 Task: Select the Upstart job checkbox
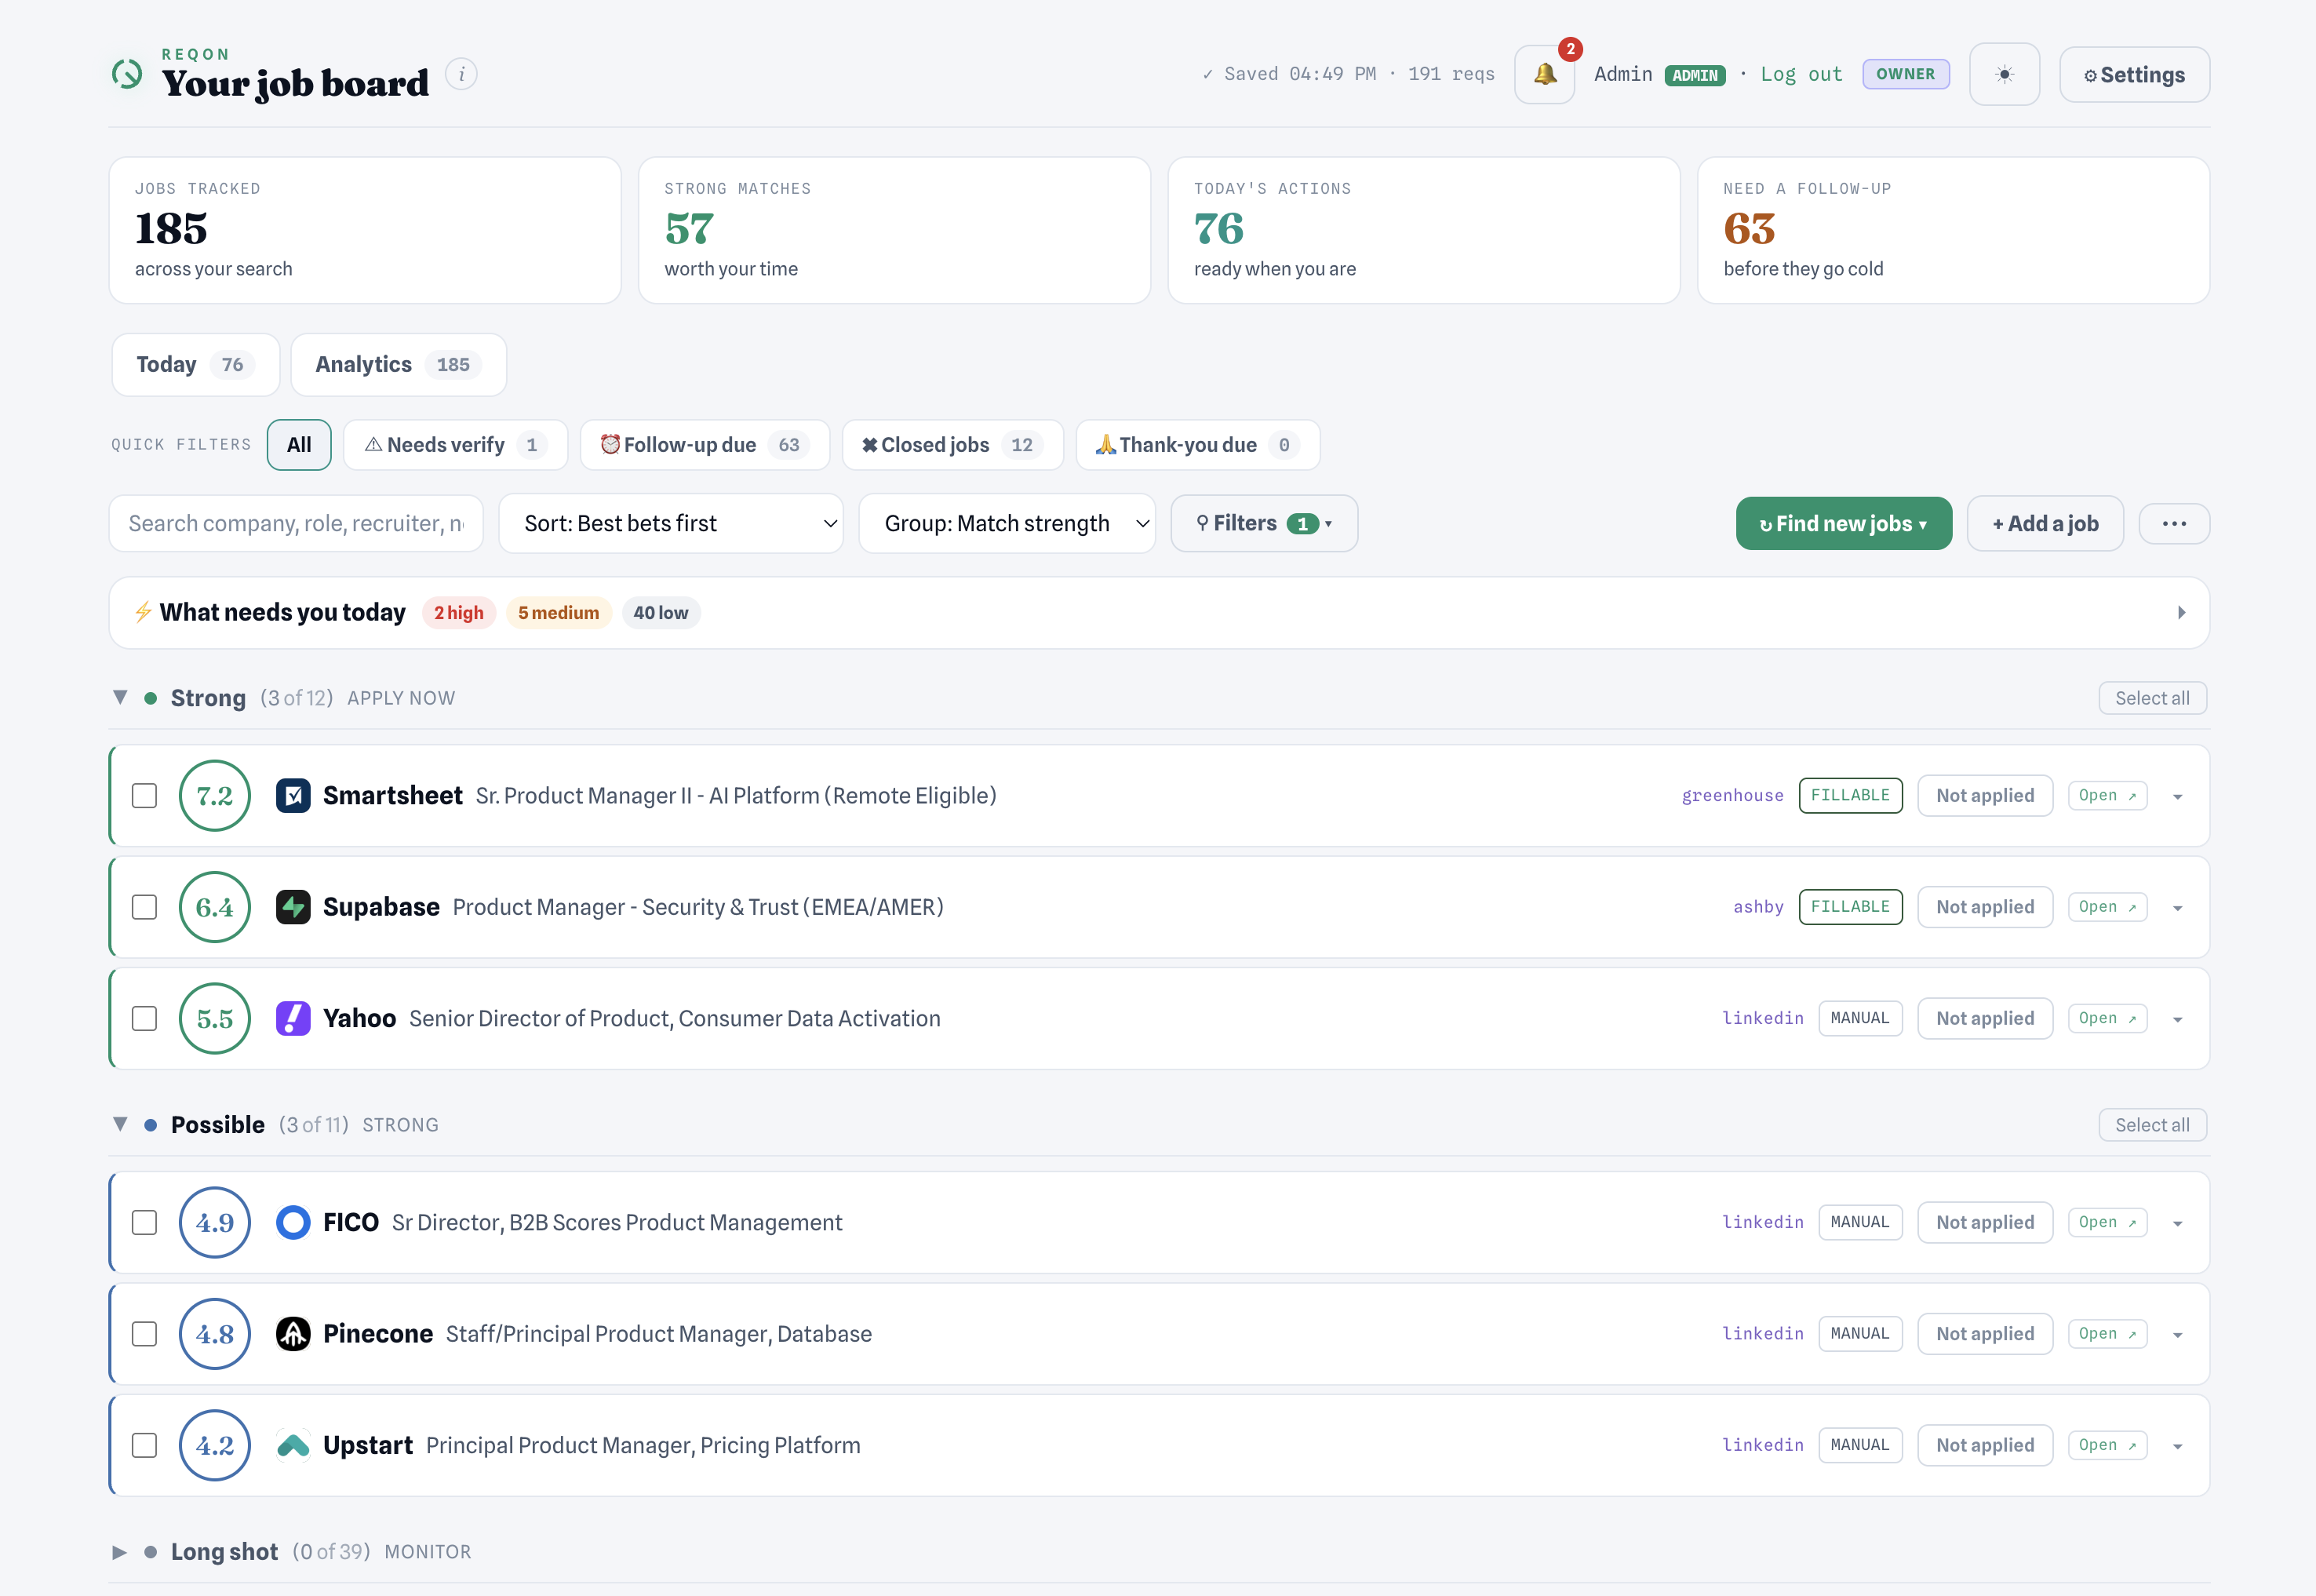[x=145, y=1445]
